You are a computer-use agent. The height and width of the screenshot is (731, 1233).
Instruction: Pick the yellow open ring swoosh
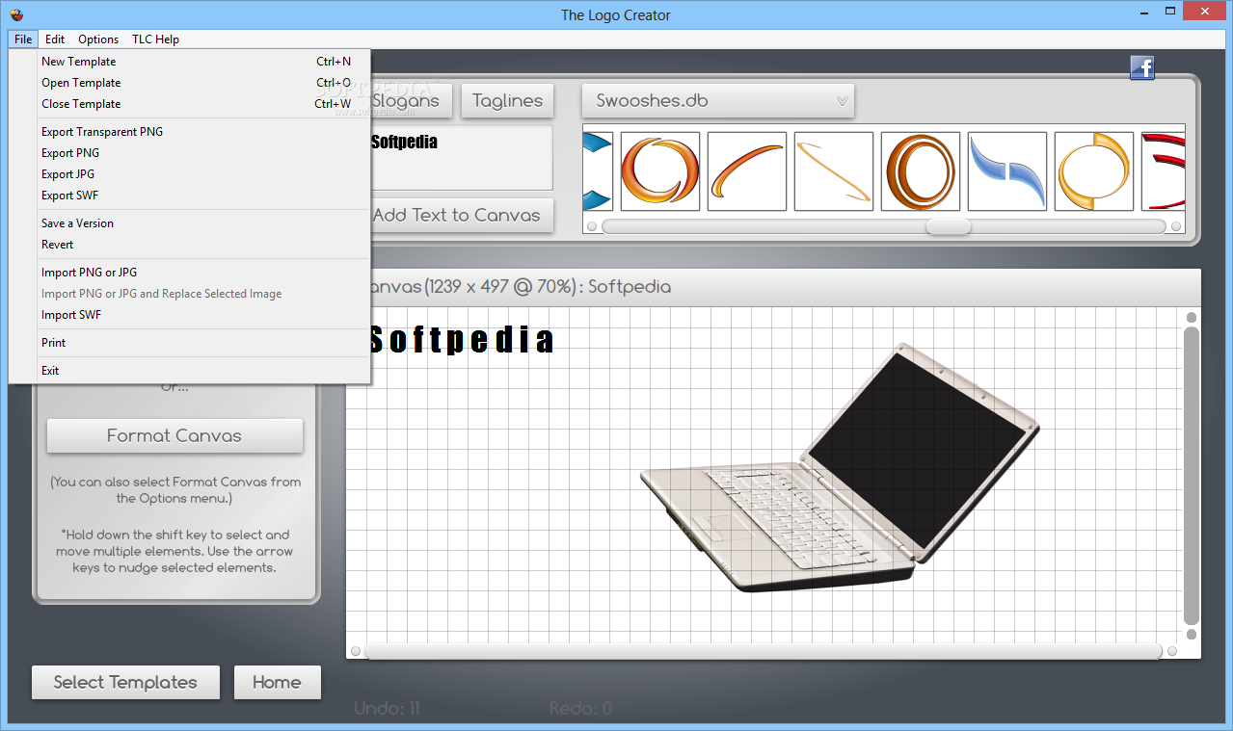click(1094, 171)
